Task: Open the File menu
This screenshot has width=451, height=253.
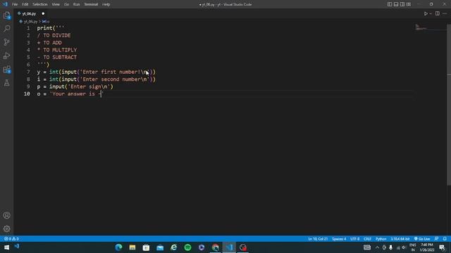Action: coord(15,4)
